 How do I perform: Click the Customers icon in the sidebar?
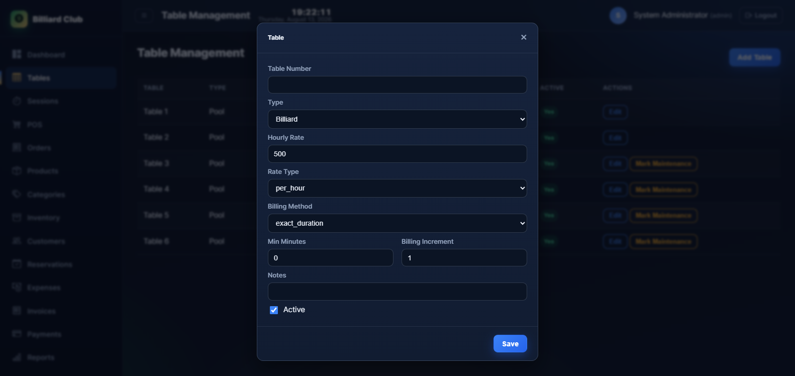click(x=17, y=241)
